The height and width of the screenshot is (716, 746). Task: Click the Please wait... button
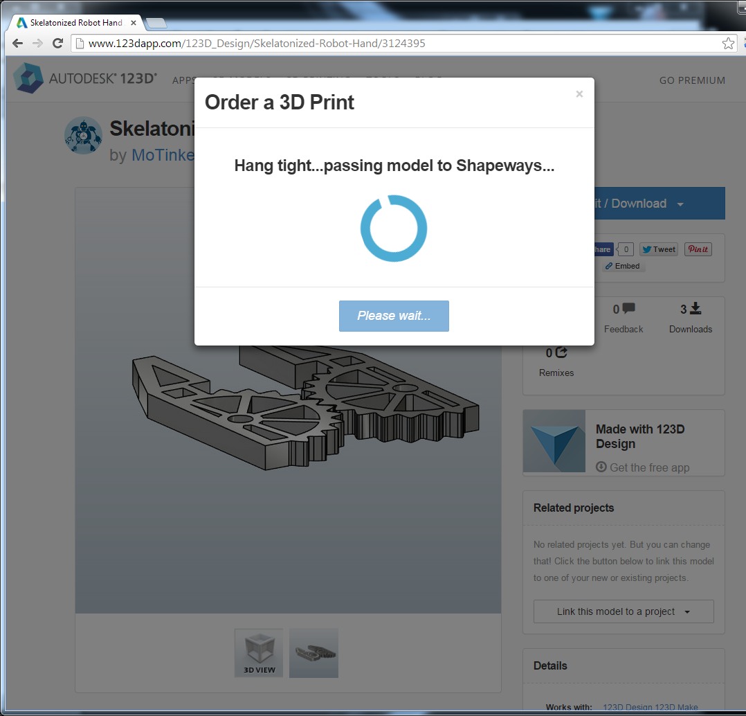coord(394,316)
